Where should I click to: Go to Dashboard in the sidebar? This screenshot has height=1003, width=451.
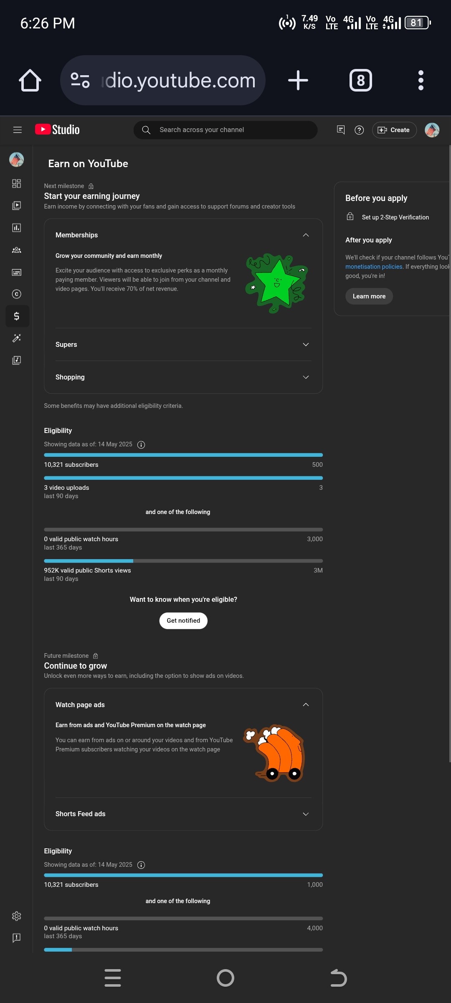coord(17,183)
